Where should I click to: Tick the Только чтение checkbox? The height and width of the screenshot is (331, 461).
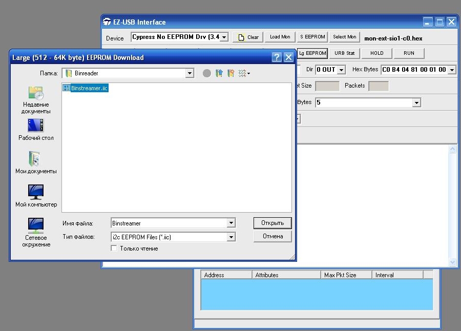(x=114, y=248)
